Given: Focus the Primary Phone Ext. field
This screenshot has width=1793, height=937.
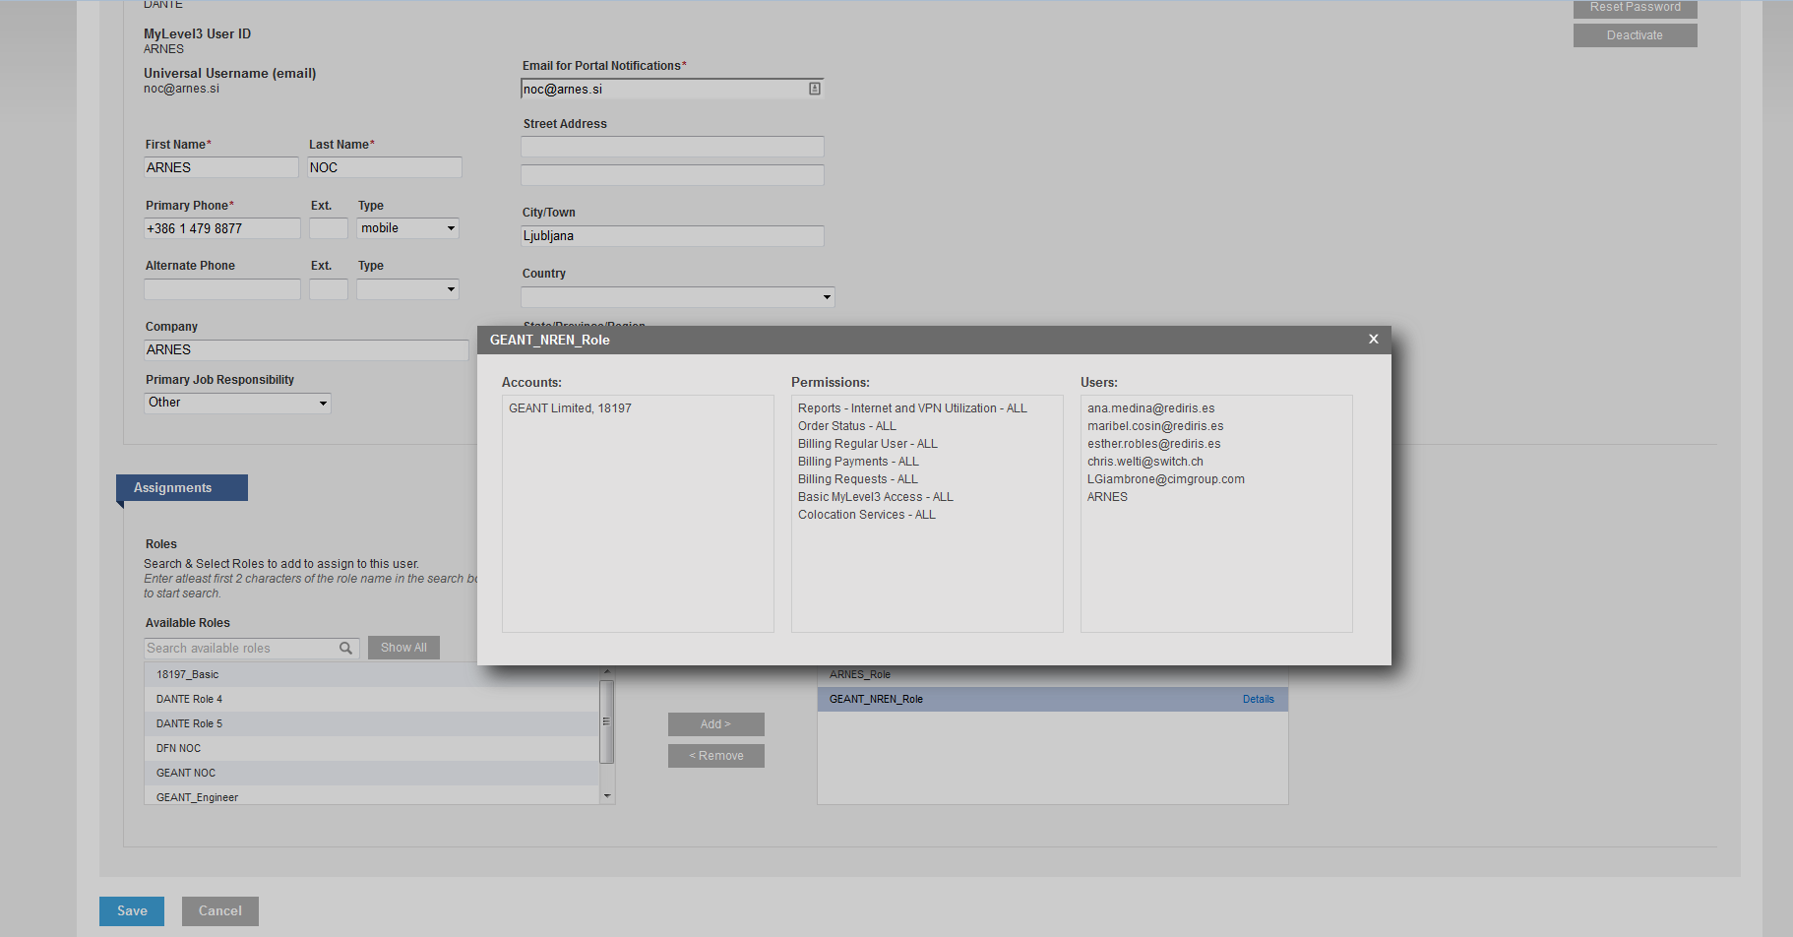Looking at the screenshot, I should (x=329, y=228).
